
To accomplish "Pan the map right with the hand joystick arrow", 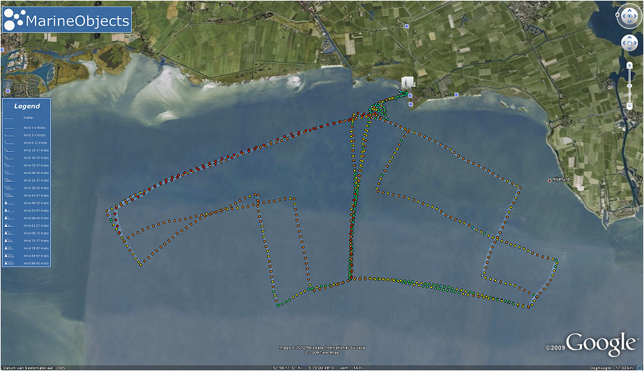I will (636, 43).
